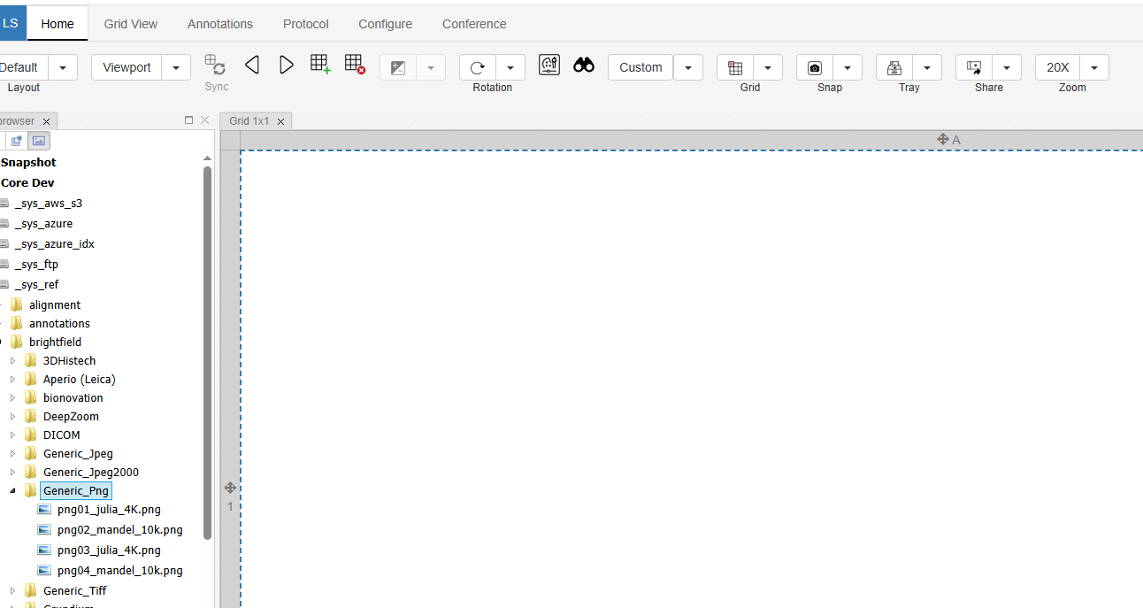The height and width of the screenshot is (608, 1143).
Task: Click the Custom button
Action: point(641,68)
